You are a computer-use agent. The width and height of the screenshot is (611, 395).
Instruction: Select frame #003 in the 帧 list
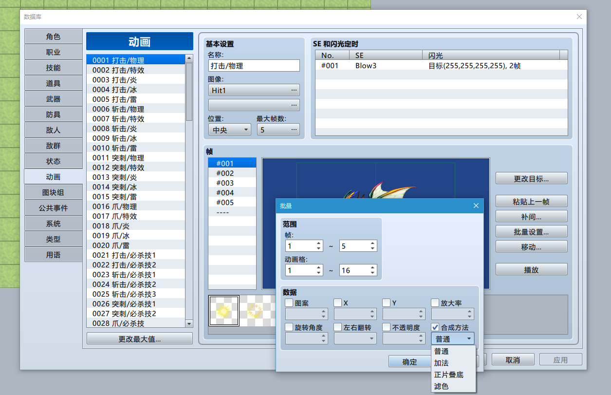(232, 183)
